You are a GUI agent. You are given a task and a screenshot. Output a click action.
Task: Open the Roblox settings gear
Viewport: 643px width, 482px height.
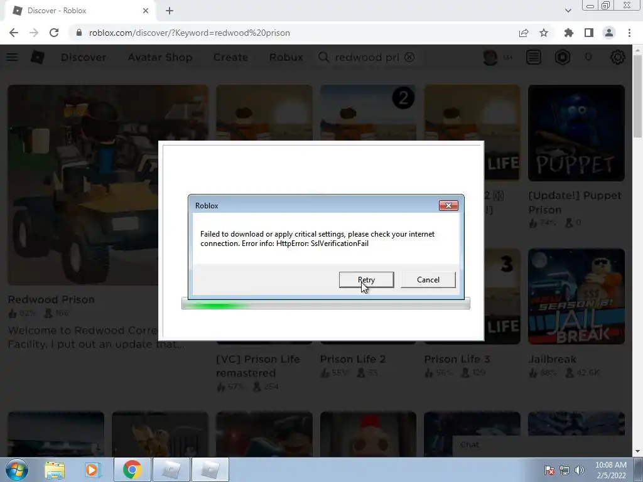tap(618, 57)
